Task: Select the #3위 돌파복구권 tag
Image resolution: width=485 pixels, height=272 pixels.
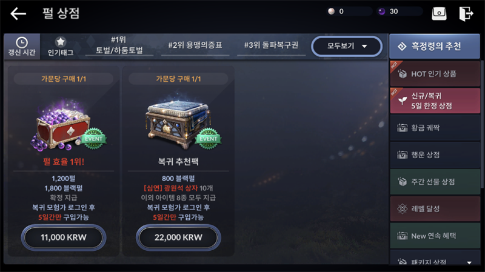Action: [x=271, y=45]
